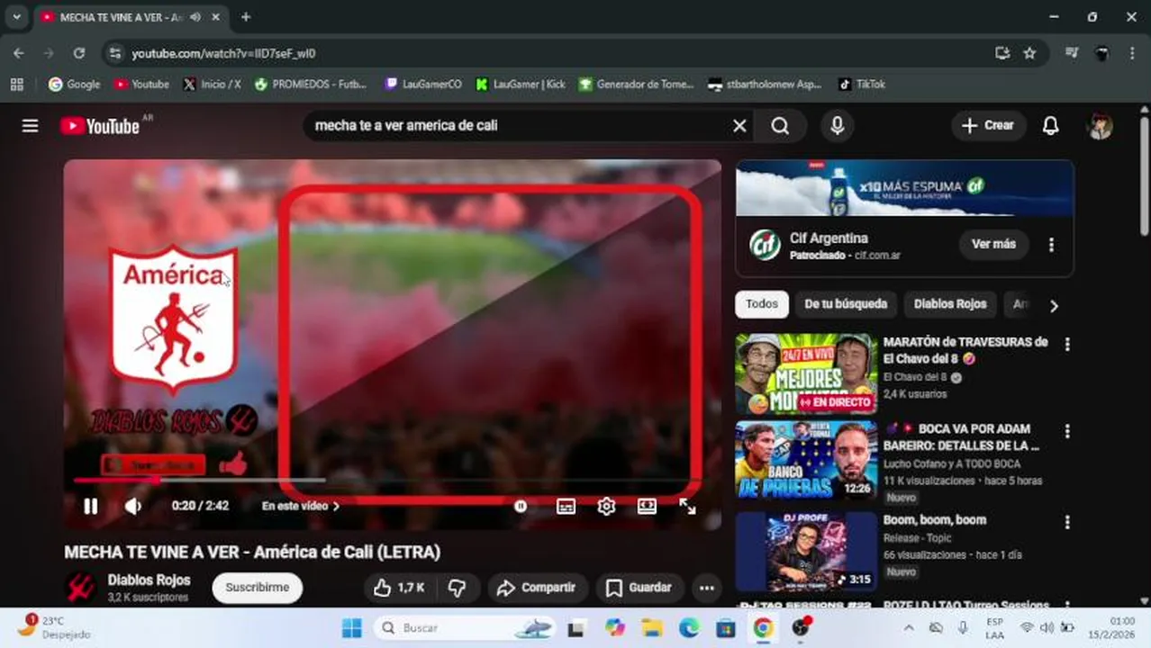Click the address bar URL

point(223,54)
